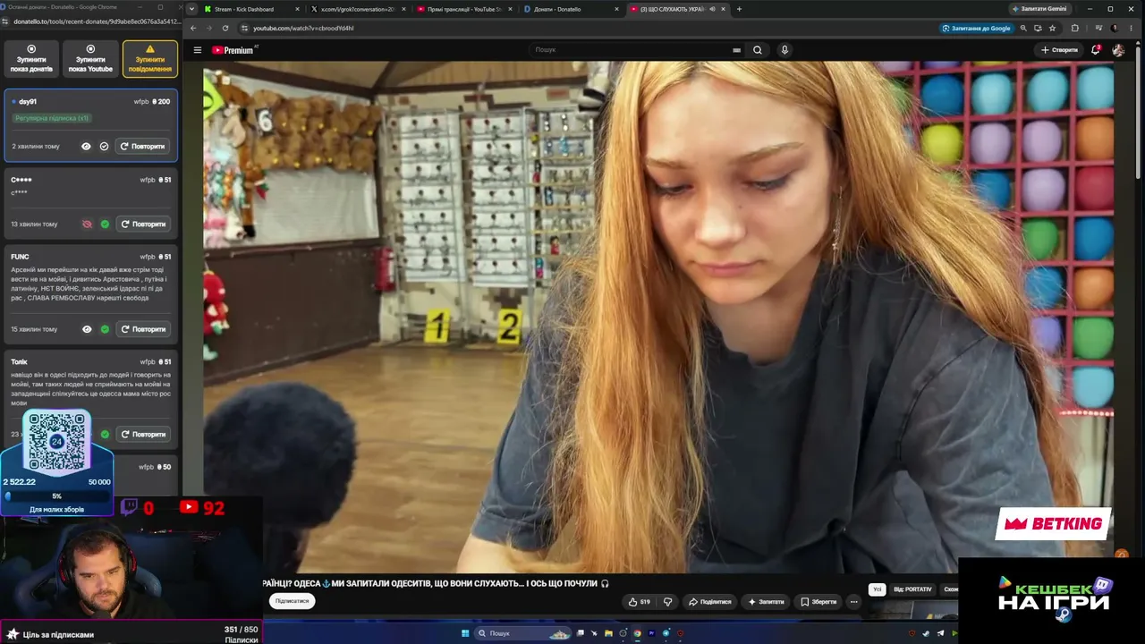The width and height of the screenshot is (1145, 644).
Task: Toggle the warning stop-notifications button
Action: point(150,59)
